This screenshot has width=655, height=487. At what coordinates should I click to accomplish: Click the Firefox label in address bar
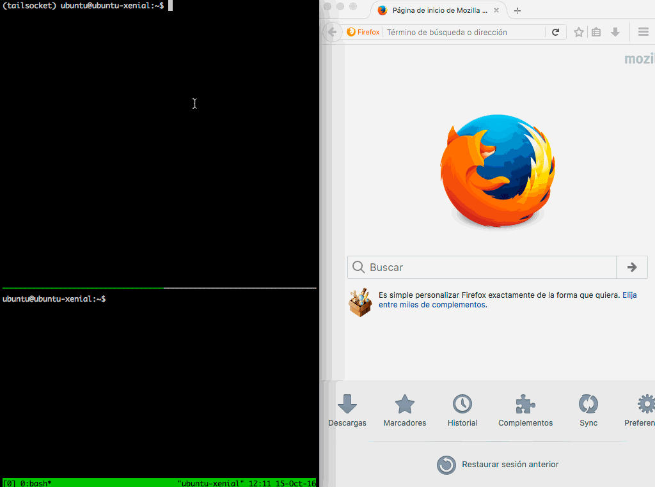[368, 32]
